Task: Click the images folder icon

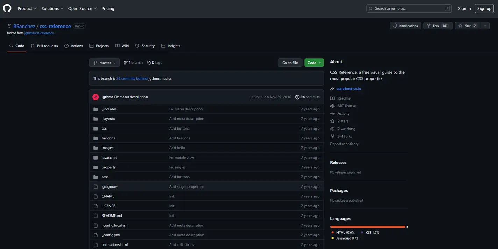Action: tap(95, 148)
